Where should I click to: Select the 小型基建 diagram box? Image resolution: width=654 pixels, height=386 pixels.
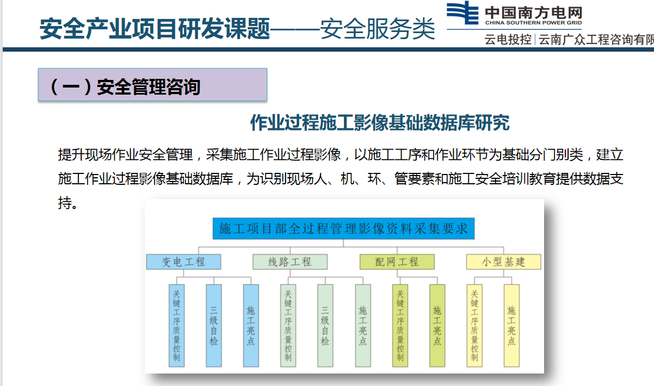coord(503,262)
